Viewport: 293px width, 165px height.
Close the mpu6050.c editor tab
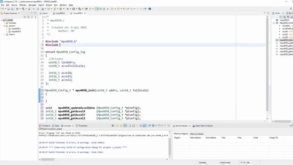pyautogui.click(x=85, y=13)
